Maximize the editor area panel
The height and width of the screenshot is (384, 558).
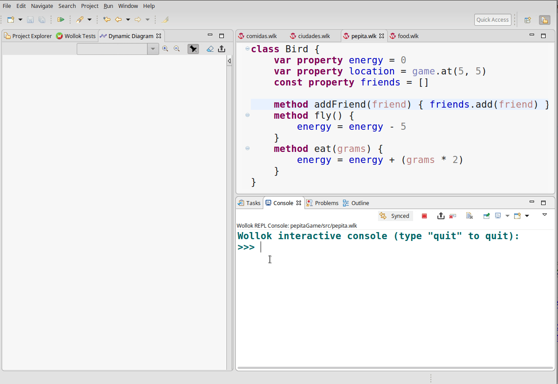click(x=543, y=36)
